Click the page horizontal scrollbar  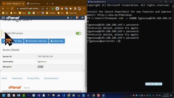click(42, 91)
